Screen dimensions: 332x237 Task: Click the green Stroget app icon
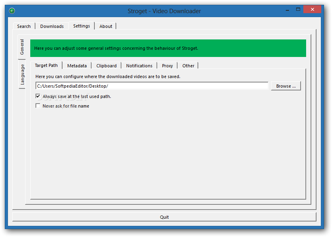pyautogui.click(x=12, y=11)
